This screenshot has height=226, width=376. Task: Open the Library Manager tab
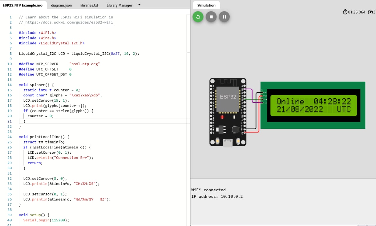coord(119,5)
